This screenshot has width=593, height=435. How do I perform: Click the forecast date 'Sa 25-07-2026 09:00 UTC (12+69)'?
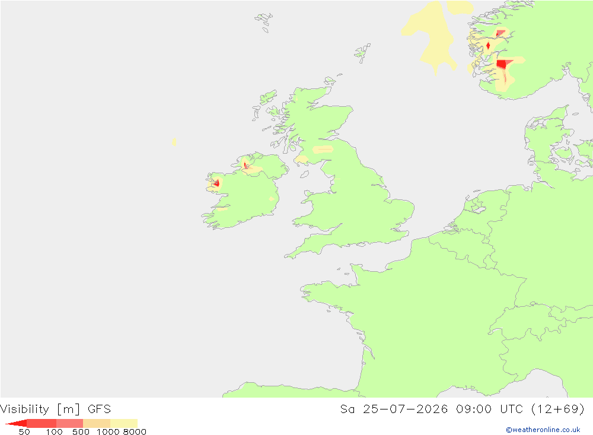(462, 409)
